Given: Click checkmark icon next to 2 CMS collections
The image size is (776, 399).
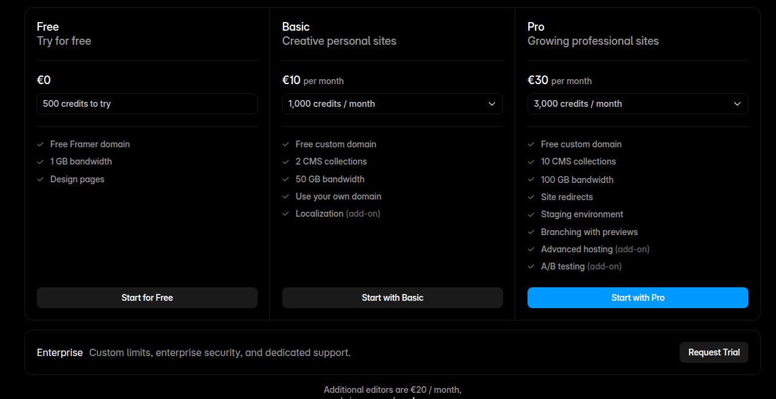Looking at the screenshot, I should point(286,161).
